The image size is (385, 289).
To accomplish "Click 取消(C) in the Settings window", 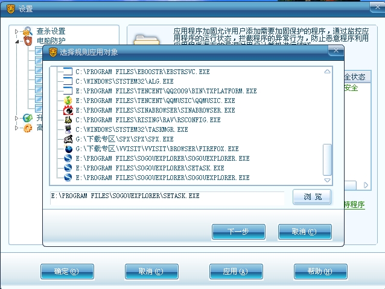I will [151, 272].
